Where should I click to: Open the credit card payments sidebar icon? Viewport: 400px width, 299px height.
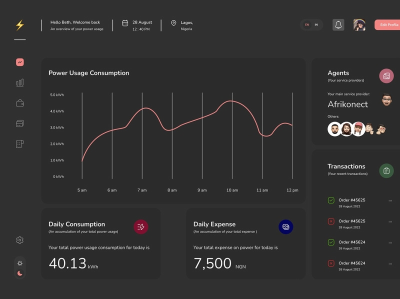click(20, 123)
